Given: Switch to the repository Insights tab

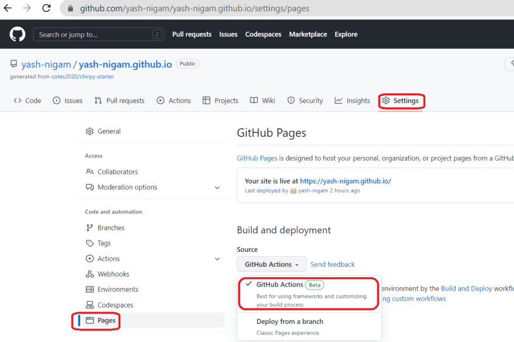Looking at the screenshot, I should [x=352, y=100].
